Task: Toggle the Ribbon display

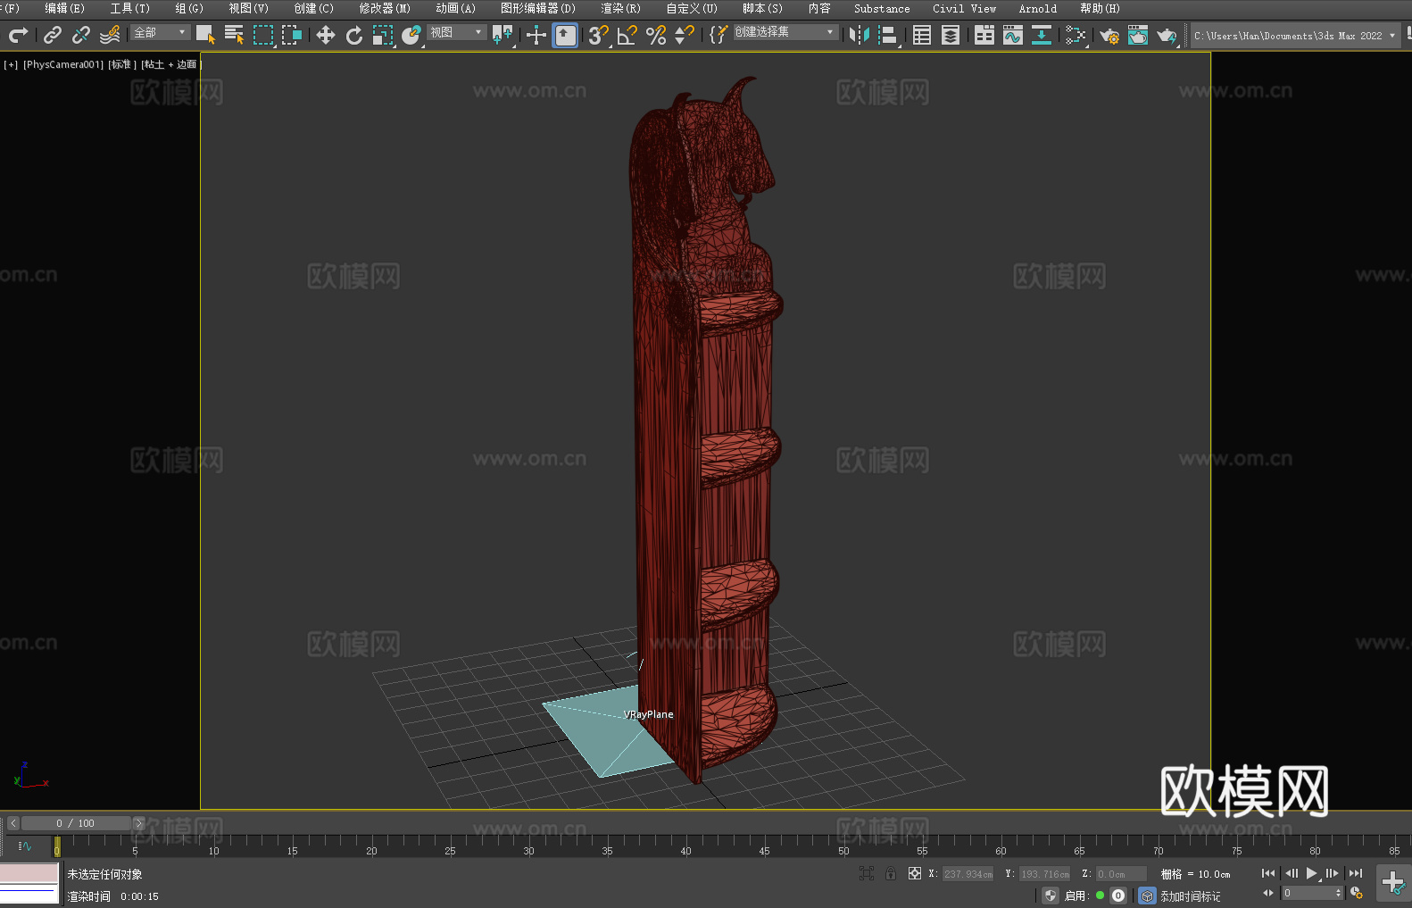Action: click(984, 35)
